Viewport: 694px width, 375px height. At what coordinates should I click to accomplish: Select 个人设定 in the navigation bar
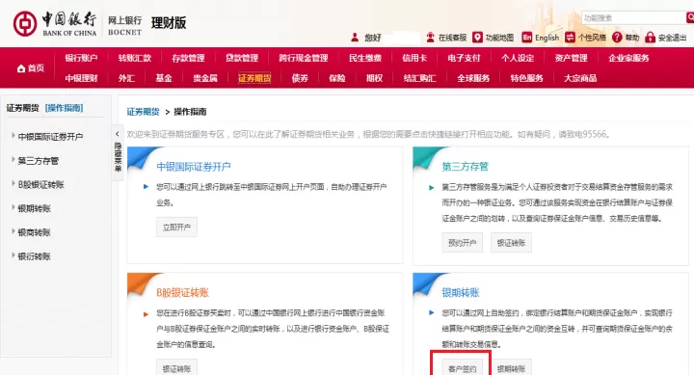518,58
